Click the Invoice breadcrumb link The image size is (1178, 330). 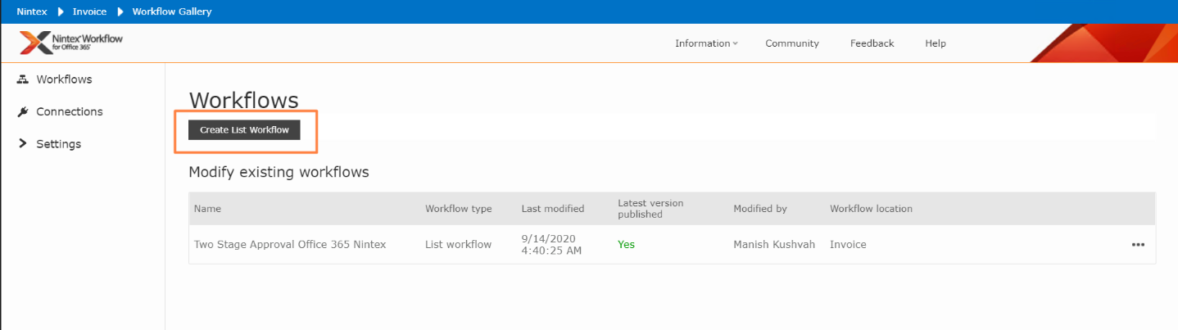[x=89, y=11]
